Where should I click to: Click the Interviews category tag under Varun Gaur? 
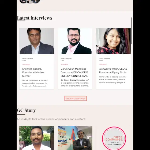(x=64, y=65)
